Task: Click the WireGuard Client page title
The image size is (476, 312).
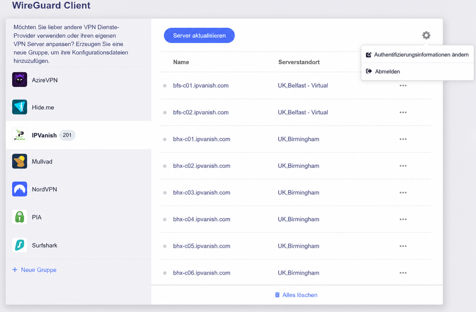Action: tap(51, 5)
